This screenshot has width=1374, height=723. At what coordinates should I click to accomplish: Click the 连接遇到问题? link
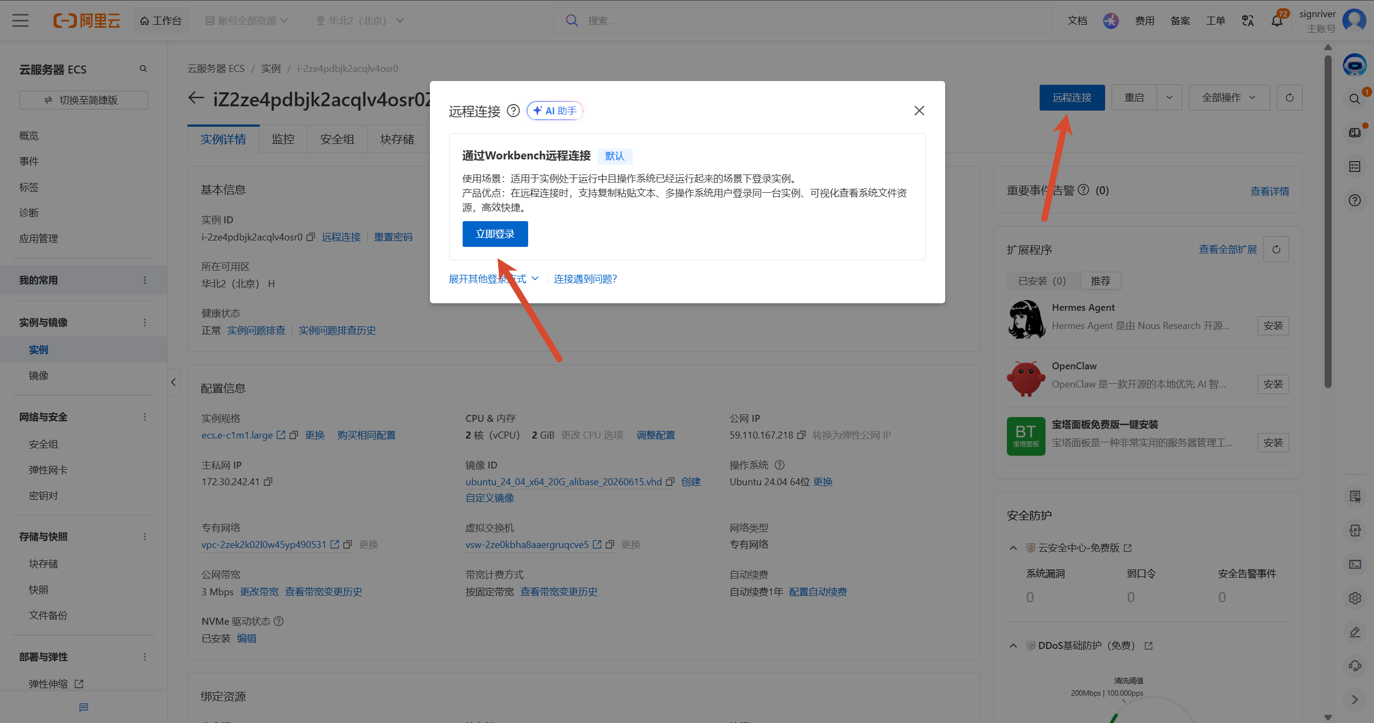coord(586,279)
